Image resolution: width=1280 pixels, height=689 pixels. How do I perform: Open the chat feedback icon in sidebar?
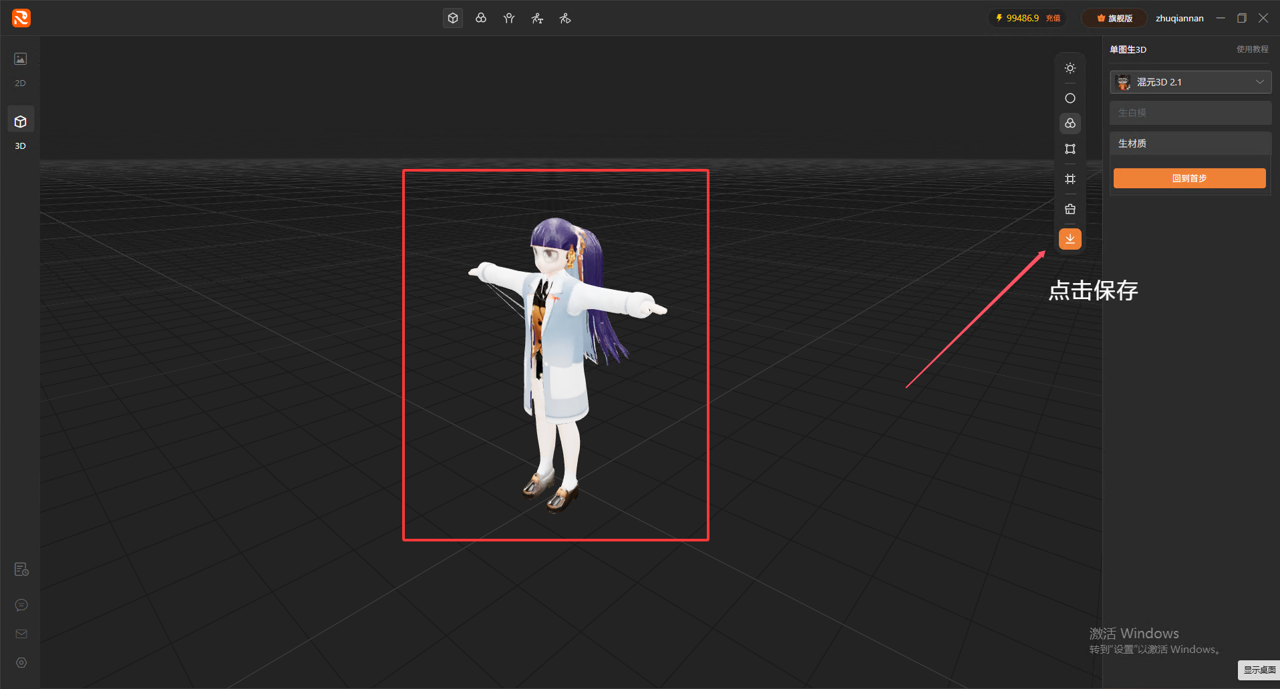(21, 605)
